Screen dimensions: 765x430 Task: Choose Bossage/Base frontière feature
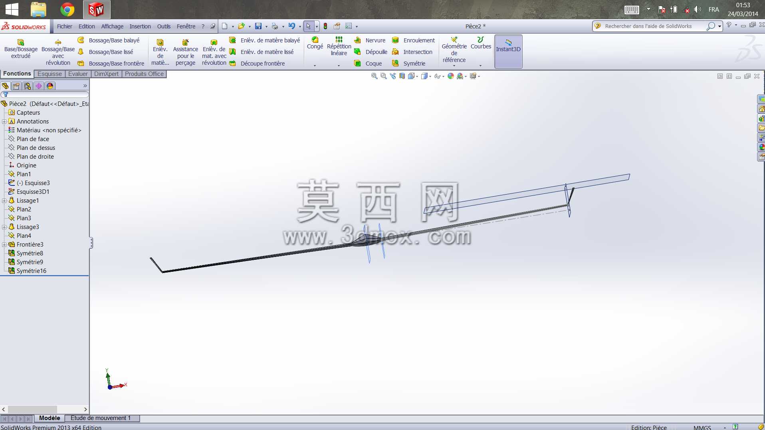[x=111, y=64]
